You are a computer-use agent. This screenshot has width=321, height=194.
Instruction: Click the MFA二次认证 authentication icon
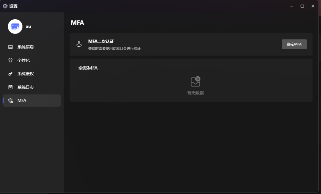[79, 44]
